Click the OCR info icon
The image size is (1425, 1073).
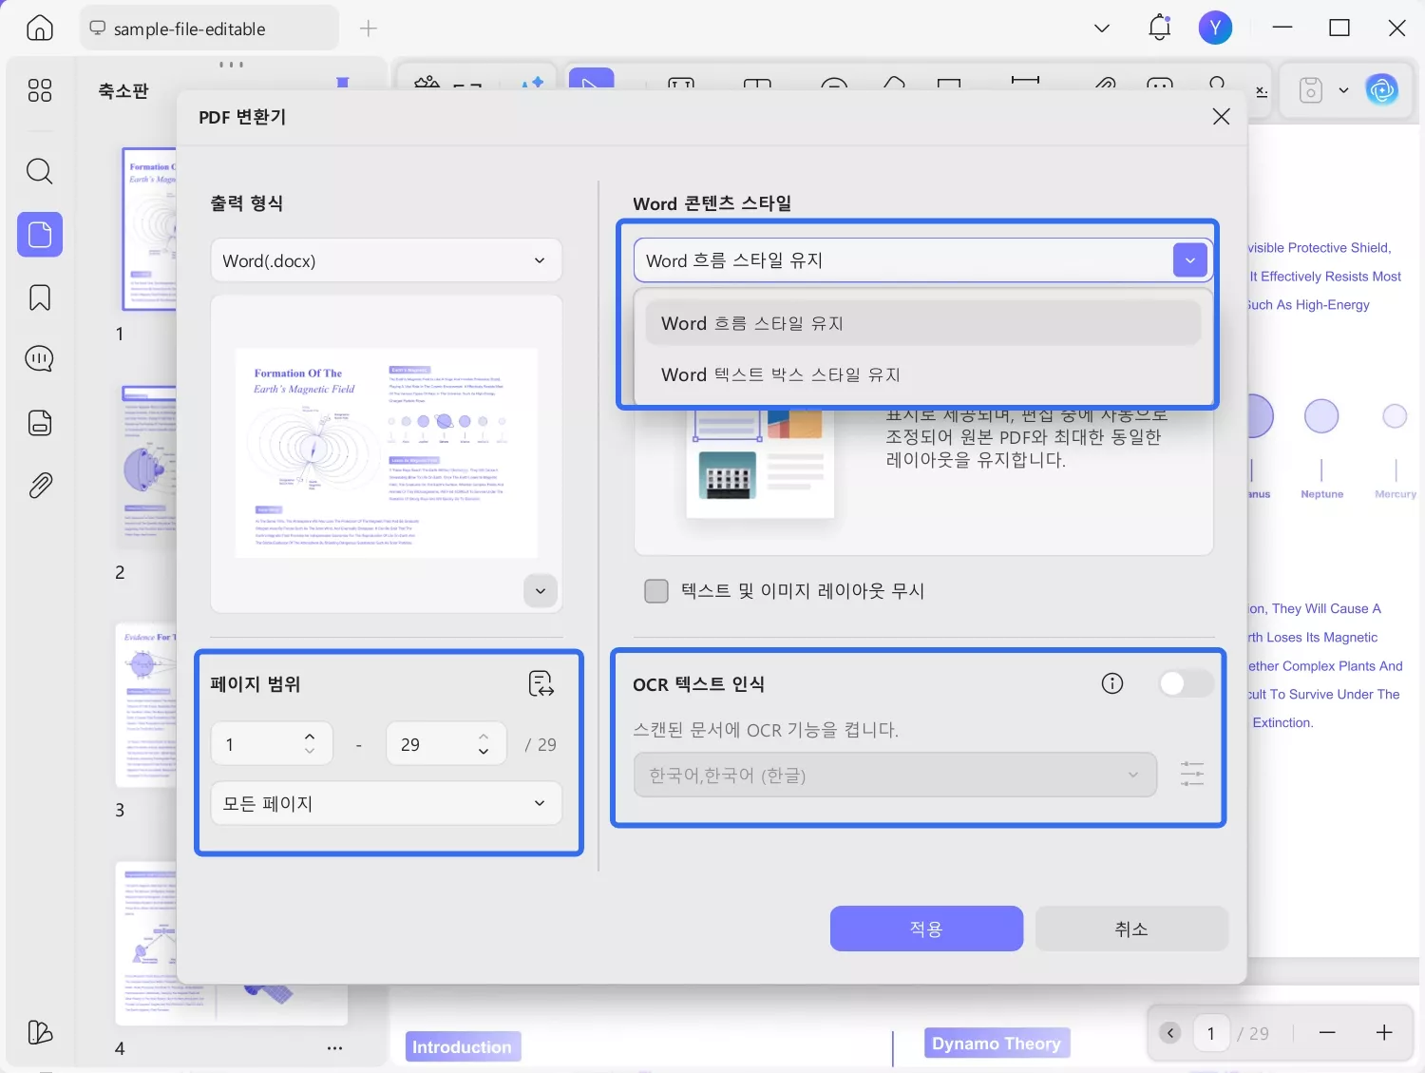[1111, 682]
